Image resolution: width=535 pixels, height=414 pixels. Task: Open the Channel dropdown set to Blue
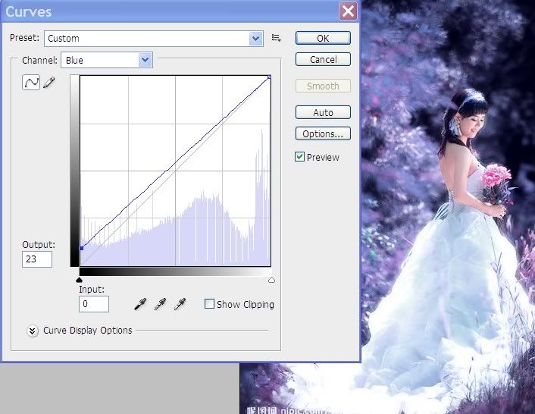coord(107,60)
